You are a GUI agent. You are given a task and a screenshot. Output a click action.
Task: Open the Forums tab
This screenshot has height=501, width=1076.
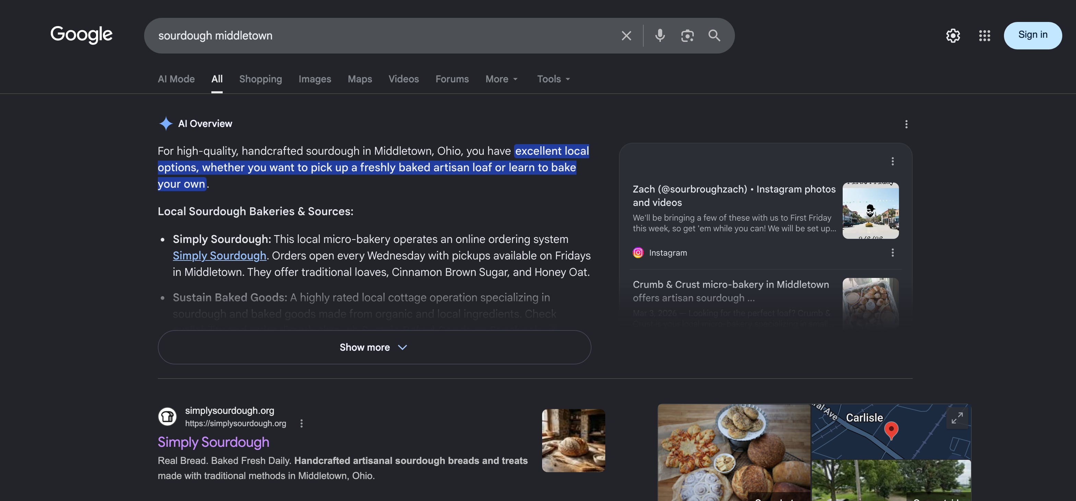point(452,79)
